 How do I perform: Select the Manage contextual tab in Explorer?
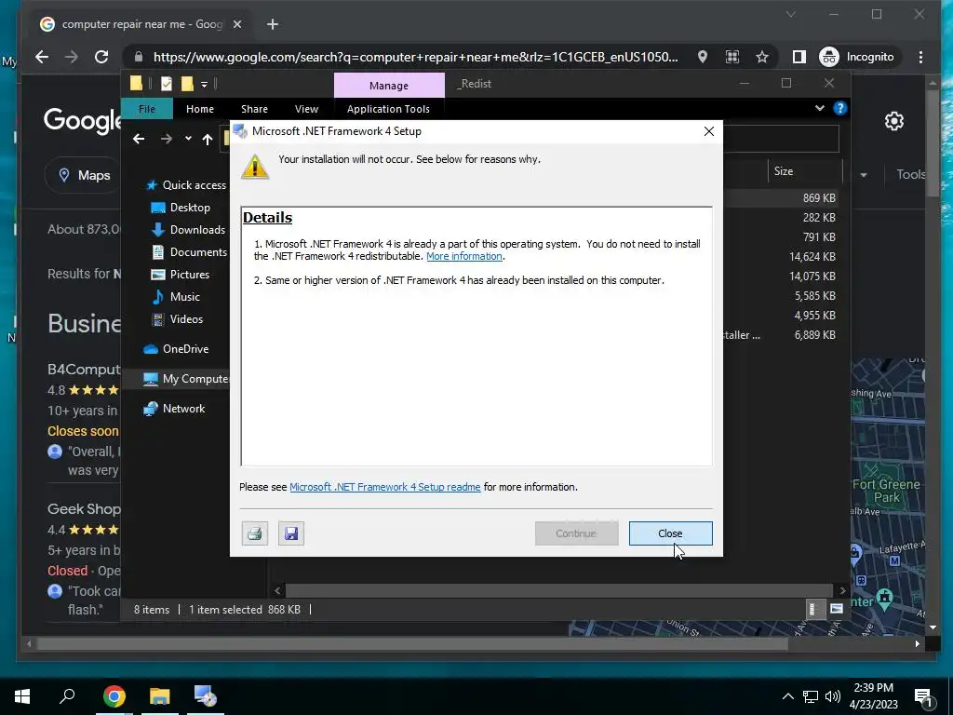pos(389,86)
